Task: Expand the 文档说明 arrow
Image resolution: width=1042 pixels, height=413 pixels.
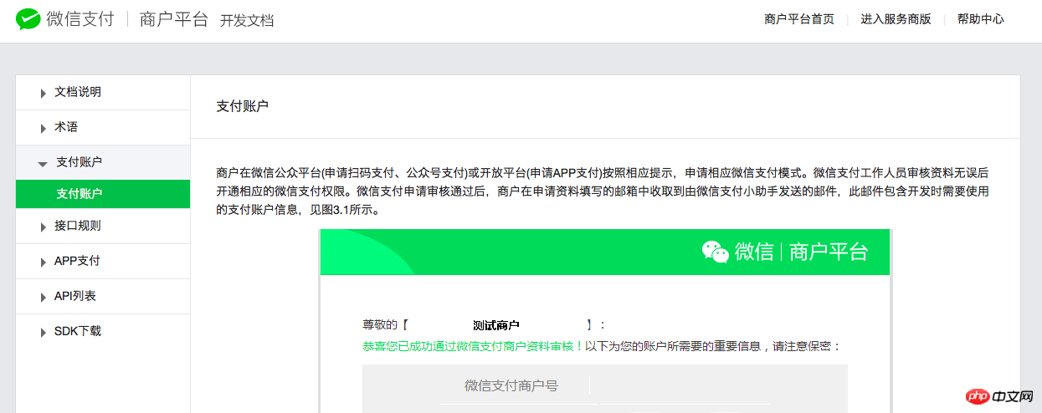Action: point(43,94)
